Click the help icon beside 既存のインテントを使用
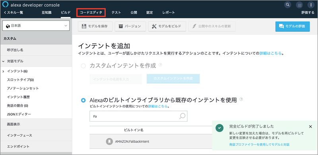318x155 pixels. tap(241, 99)
